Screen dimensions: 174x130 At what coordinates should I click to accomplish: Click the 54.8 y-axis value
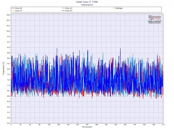(x=9, y=118)
